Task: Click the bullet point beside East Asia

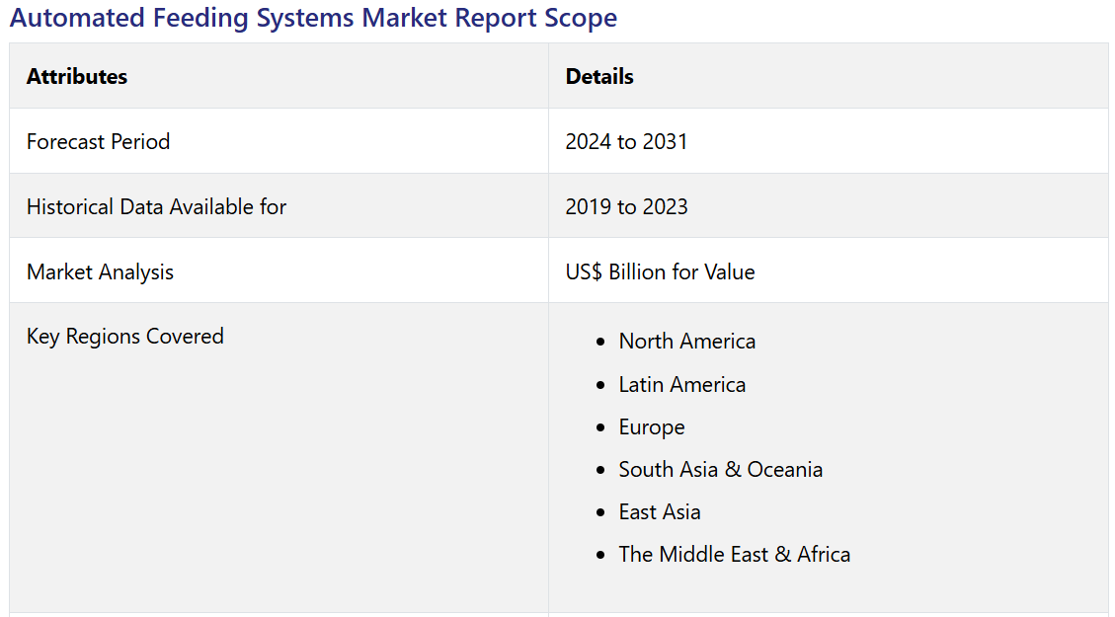Action: pyautogui.click(x=600, y=512)
